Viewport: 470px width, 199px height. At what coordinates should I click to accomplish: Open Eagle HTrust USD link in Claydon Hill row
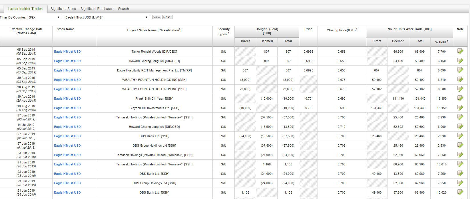point(67,108)
